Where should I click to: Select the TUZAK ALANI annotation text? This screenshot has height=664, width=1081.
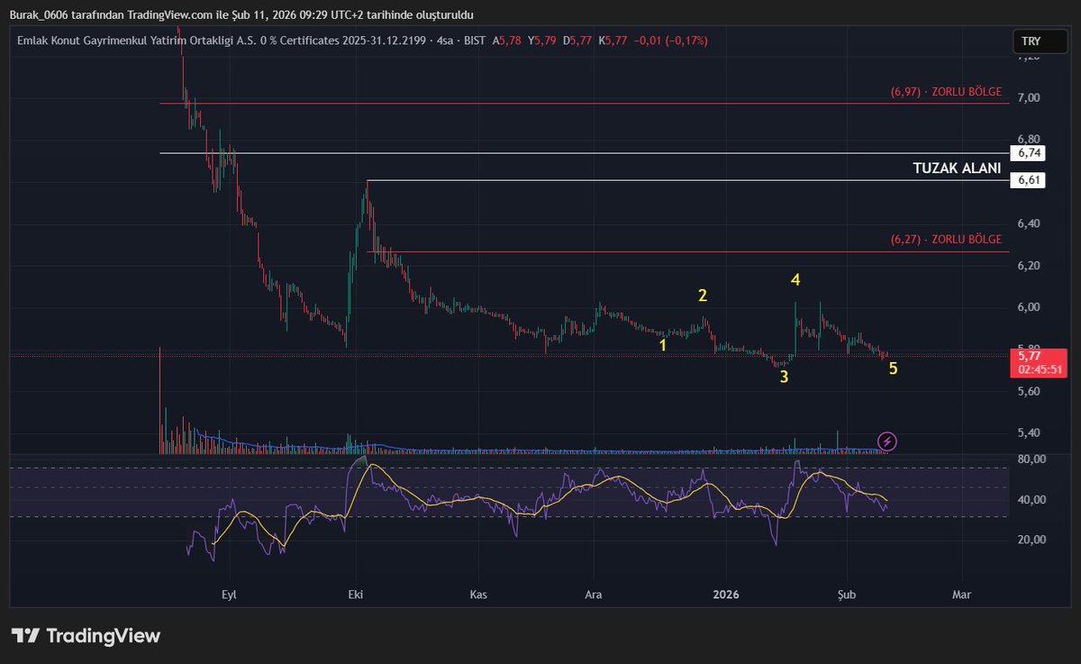click(x=957, y=168)
